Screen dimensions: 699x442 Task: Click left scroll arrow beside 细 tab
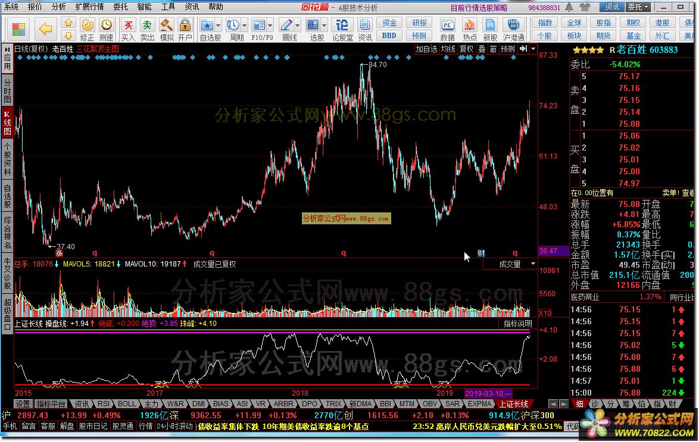[553, 404]
